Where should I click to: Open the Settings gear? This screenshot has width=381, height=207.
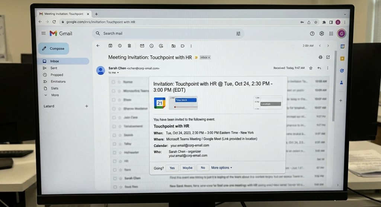click(x=322, y=34)
